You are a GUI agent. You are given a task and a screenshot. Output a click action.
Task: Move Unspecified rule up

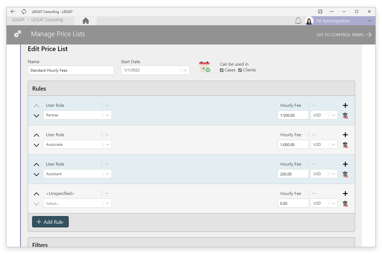coord(36,194)
